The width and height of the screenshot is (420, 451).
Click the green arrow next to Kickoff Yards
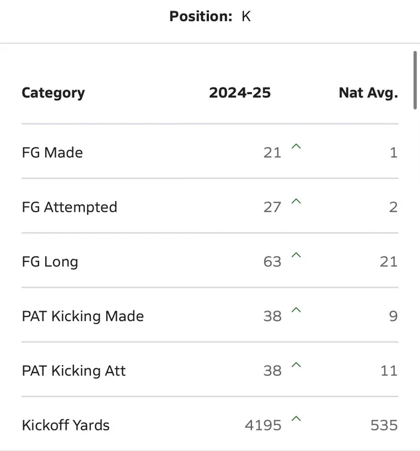[296, 419]
